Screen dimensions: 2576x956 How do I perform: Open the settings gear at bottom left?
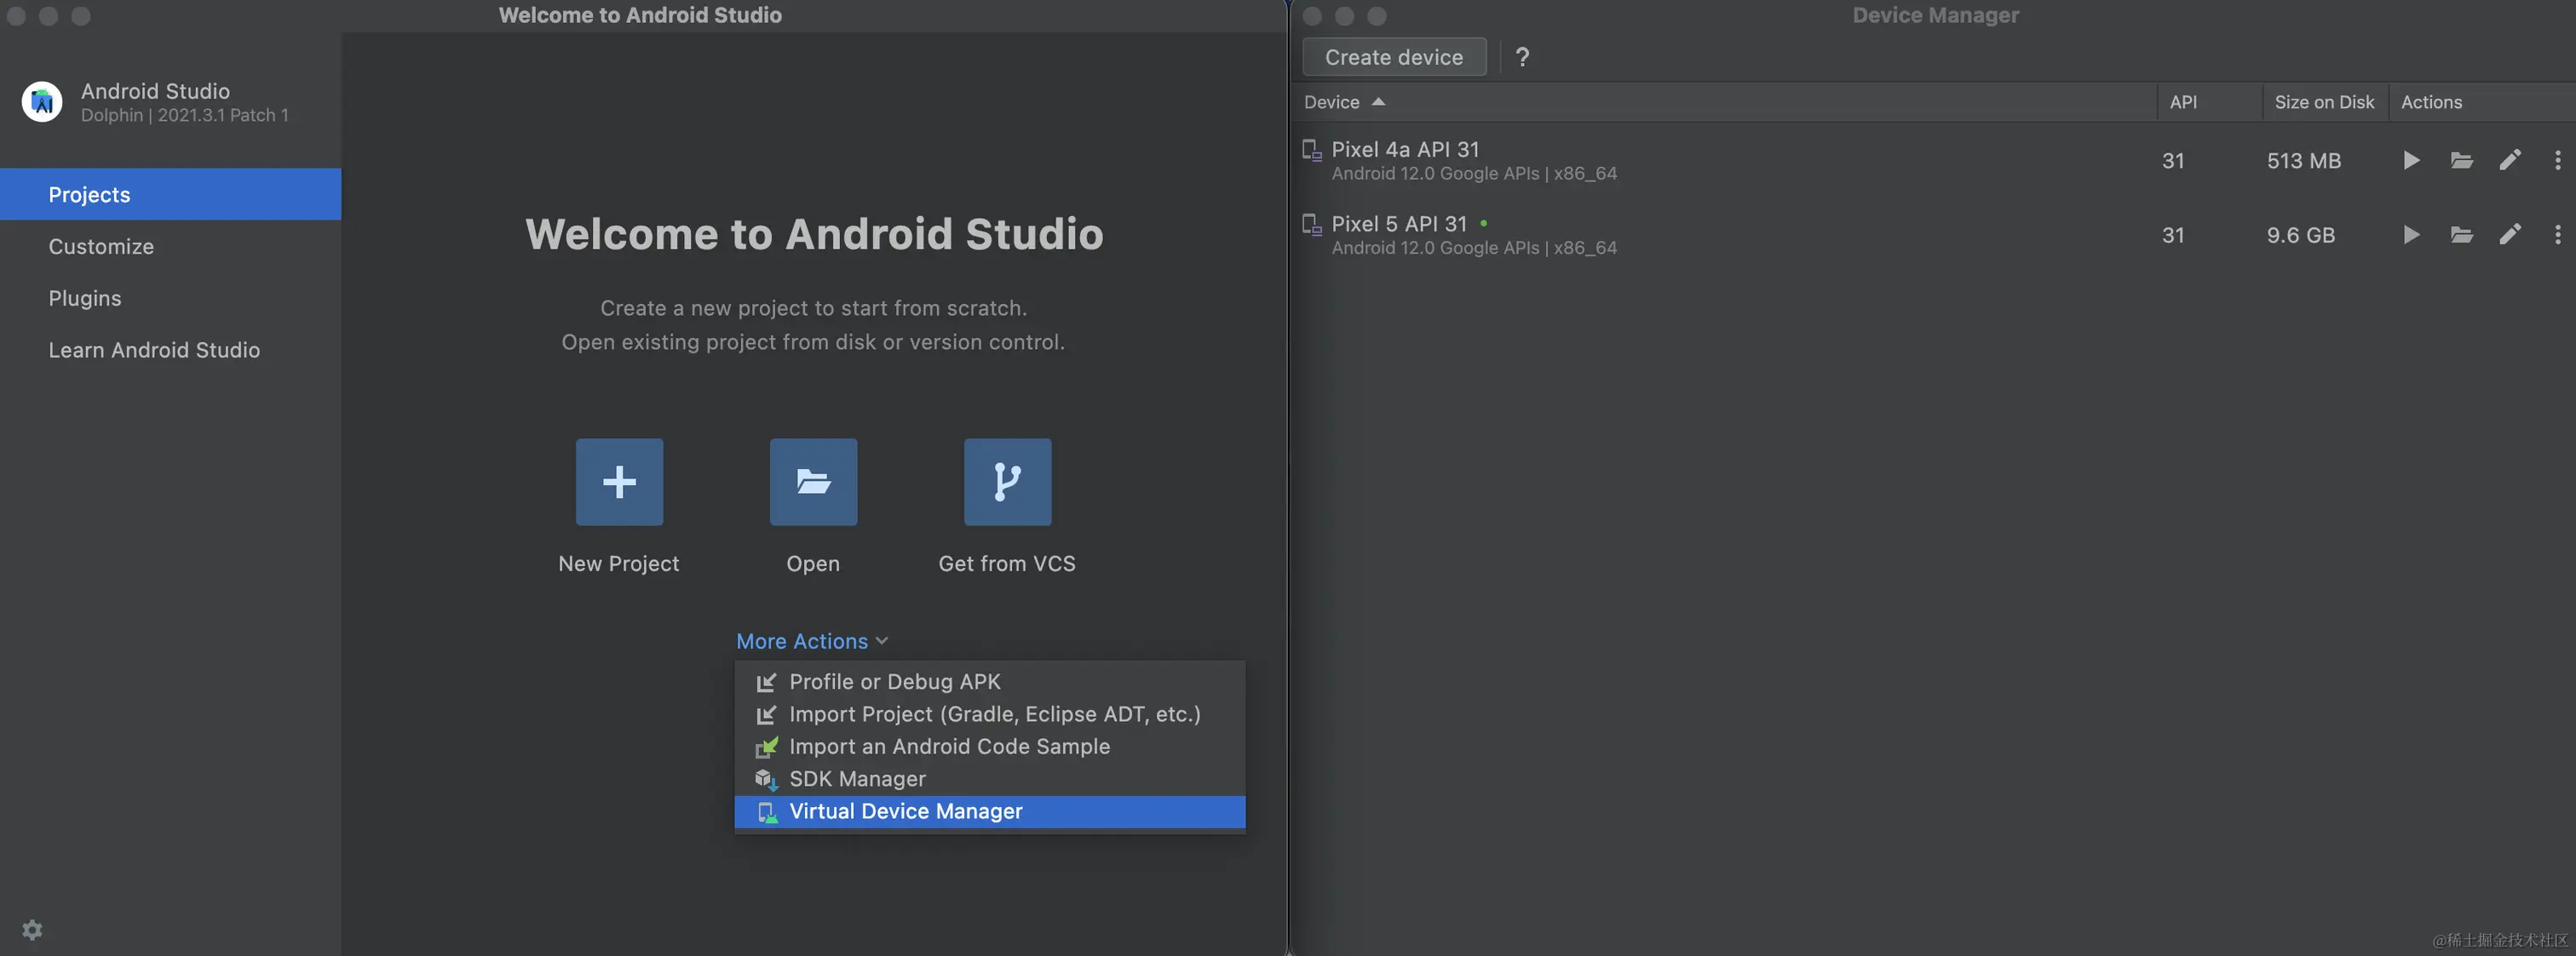[x=32, y=929]
